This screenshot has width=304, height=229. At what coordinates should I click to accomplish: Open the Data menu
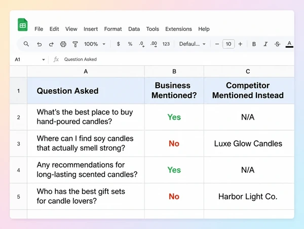134,29
